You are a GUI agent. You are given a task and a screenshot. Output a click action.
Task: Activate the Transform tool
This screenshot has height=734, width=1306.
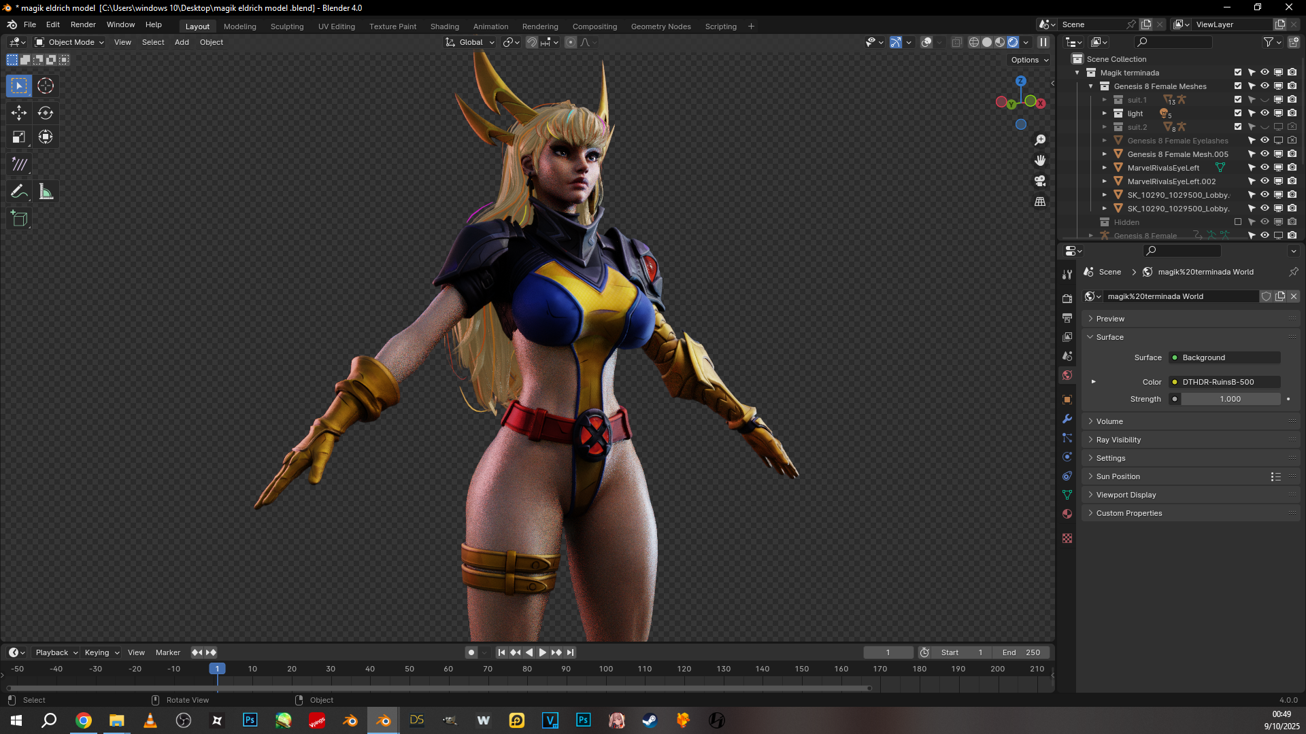[x=46, y=137]
